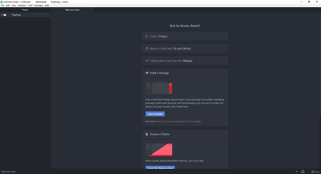
Task: Open the Edit menu
Action: (x=8, y=5)
